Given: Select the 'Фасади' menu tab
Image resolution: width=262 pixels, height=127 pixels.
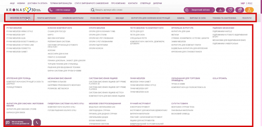Looking at the screenshot, I should pyautogui.click(x=119, y=18).
